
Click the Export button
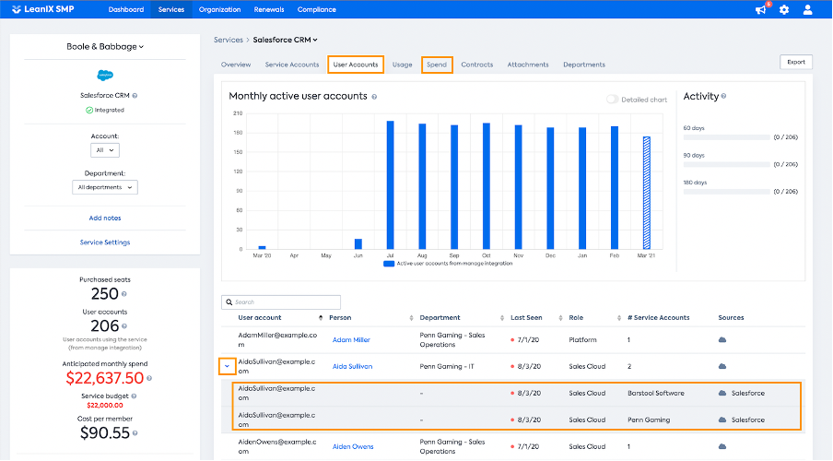click(x=796, y=62)
